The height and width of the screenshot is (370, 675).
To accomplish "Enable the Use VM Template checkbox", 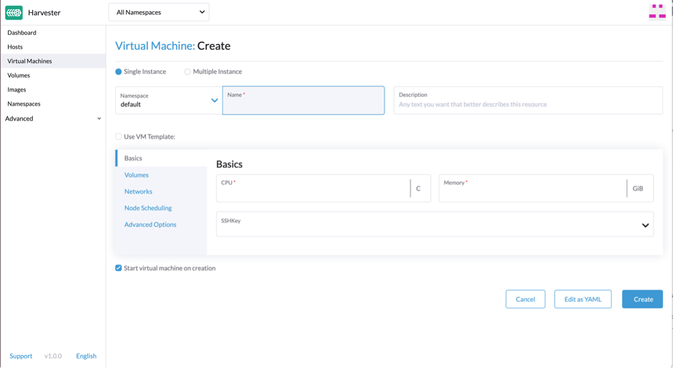I will click(119, 137).
